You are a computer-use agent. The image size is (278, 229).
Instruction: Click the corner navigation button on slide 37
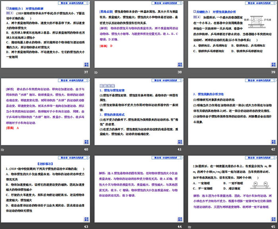click(x=85, y=64)
